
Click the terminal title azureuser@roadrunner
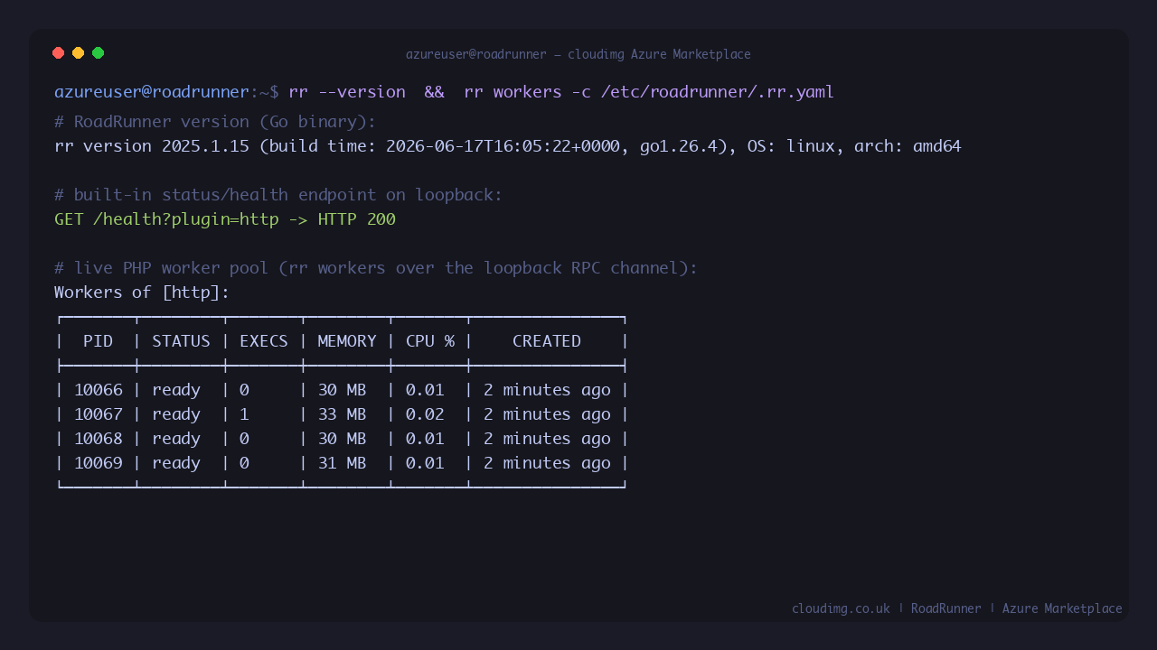coord(476,54)
